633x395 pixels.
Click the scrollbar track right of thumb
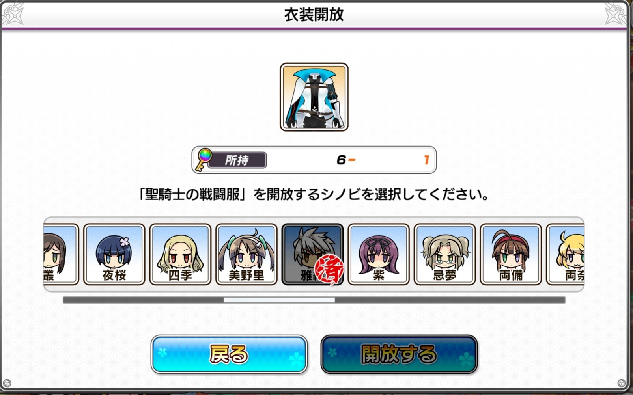click(450, 300)
